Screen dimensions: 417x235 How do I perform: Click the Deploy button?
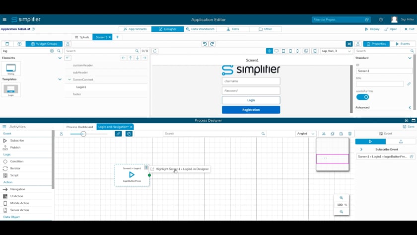click(x=372, y=29)
